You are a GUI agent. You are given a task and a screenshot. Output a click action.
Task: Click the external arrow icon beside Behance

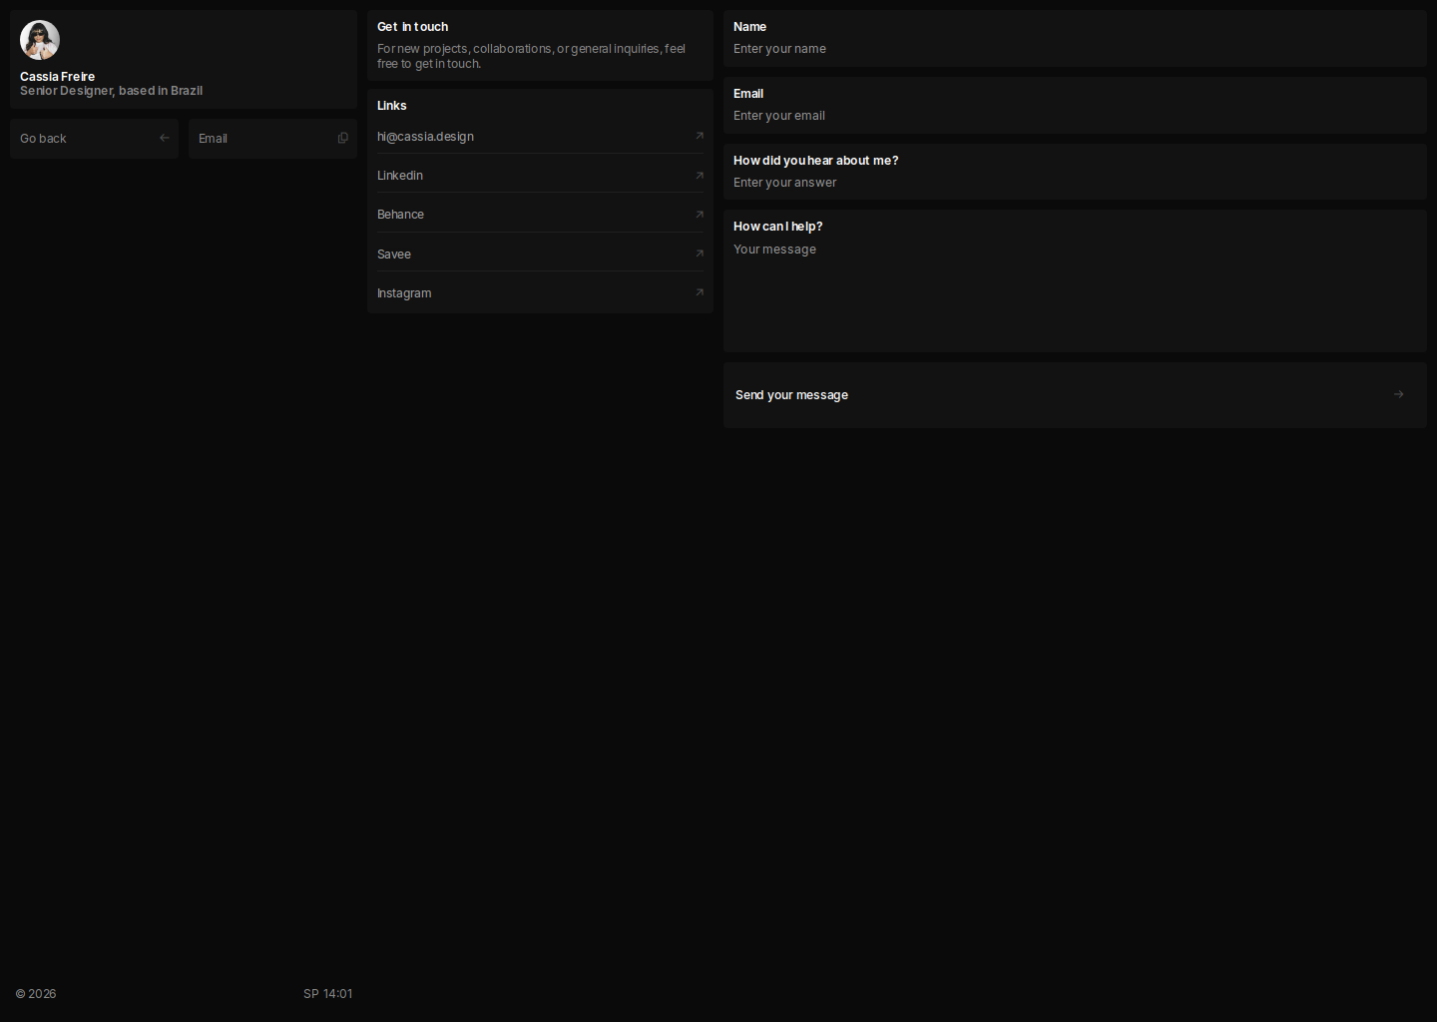(700, 215)
